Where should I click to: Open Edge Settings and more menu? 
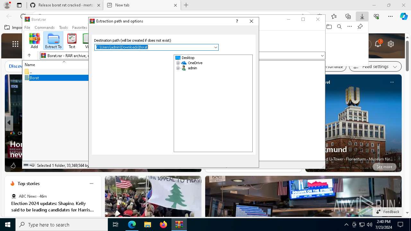[x=390, y=16]
